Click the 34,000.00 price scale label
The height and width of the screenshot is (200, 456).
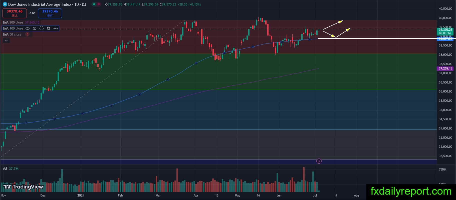point(445,128)
